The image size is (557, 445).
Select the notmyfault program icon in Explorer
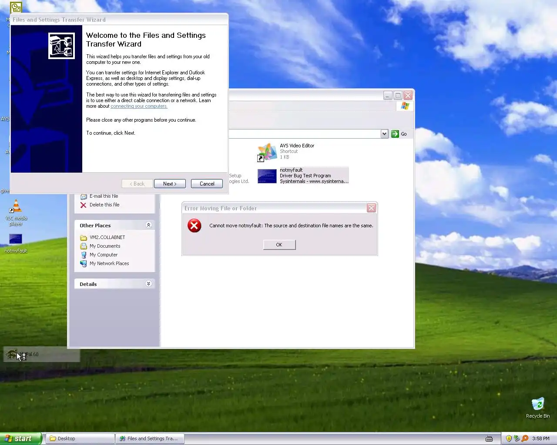pos(267,176)
